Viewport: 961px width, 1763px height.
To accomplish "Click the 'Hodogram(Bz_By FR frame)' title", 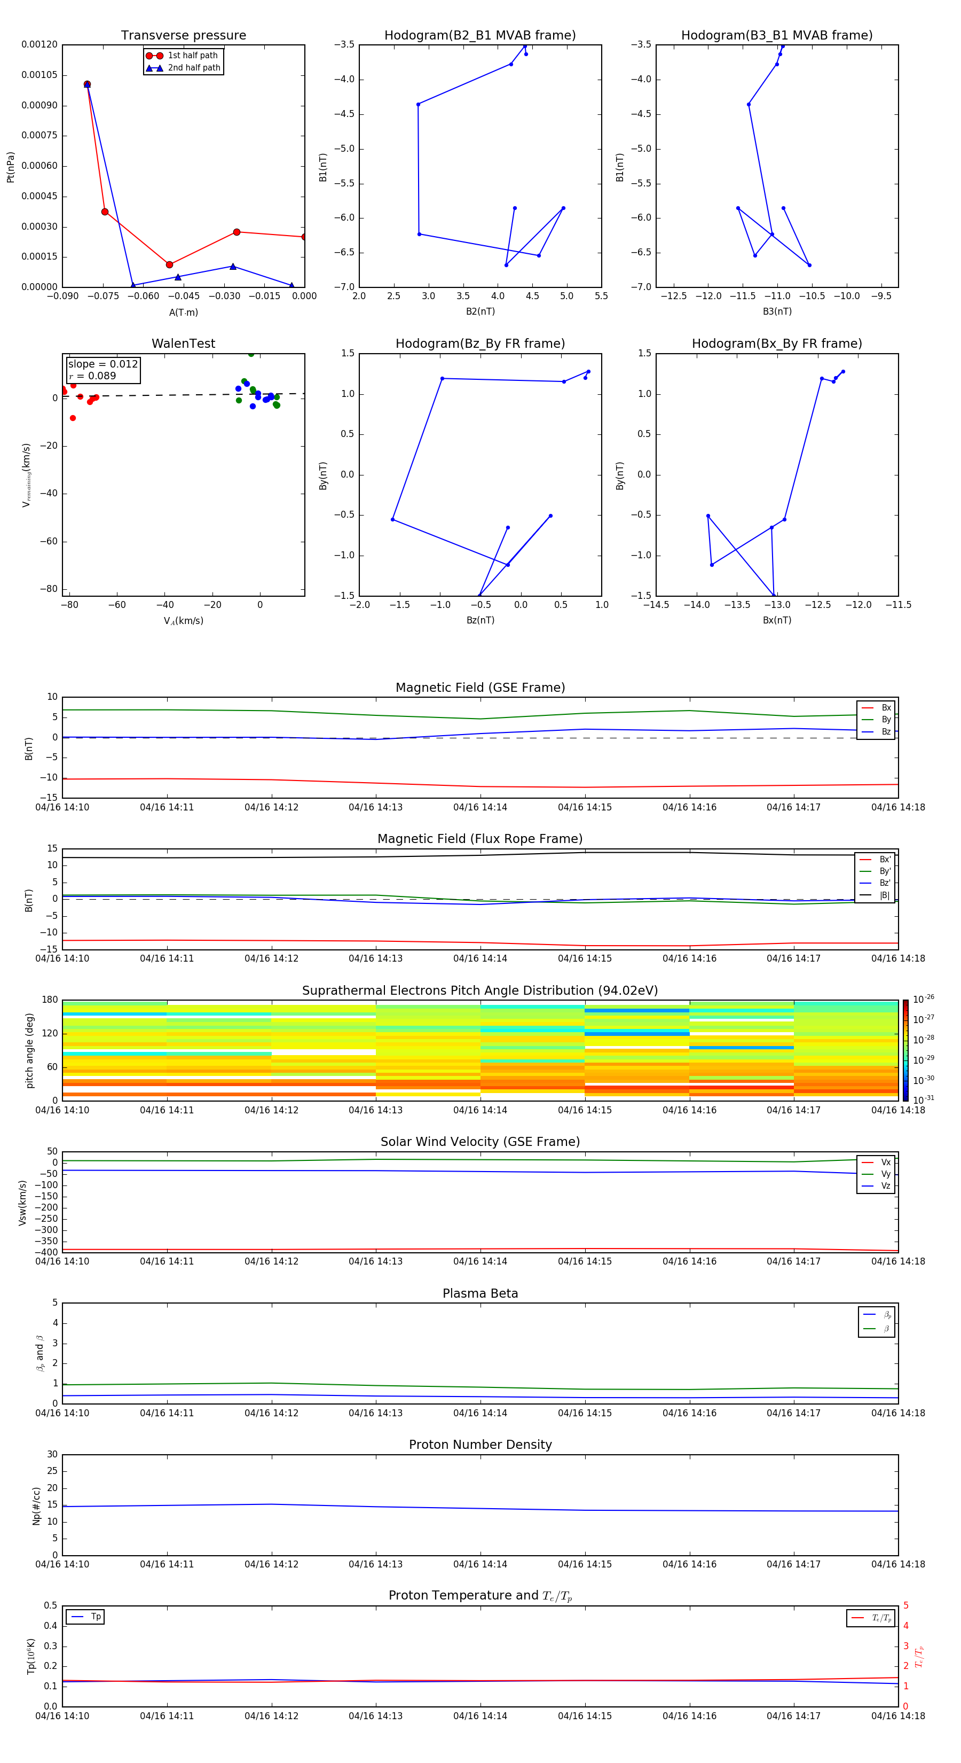I will point(479,343).
